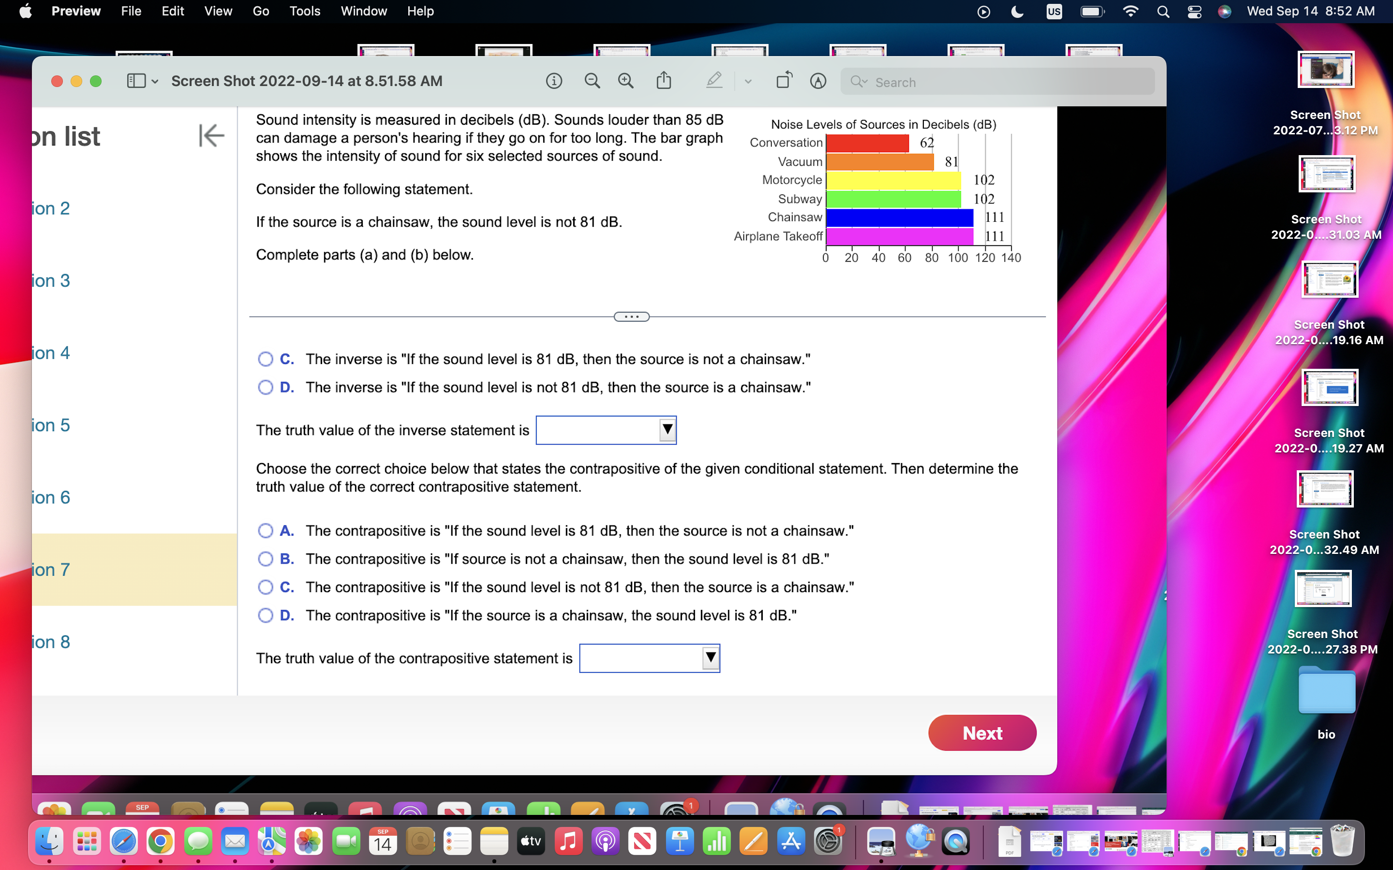Select answer D for the inverse statement

(x=266, y=387)
